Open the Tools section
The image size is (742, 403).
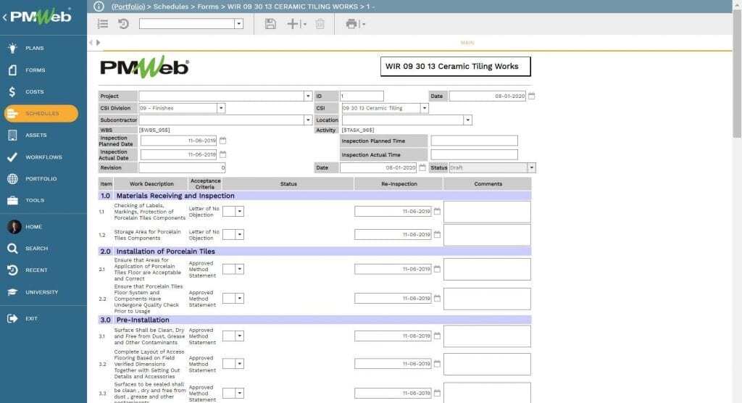[35, 200]
